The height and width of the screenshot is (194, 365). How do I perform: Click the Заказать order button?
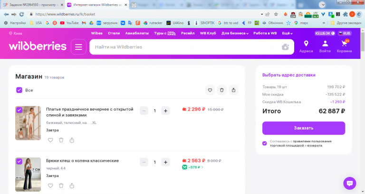click(304, 128)
